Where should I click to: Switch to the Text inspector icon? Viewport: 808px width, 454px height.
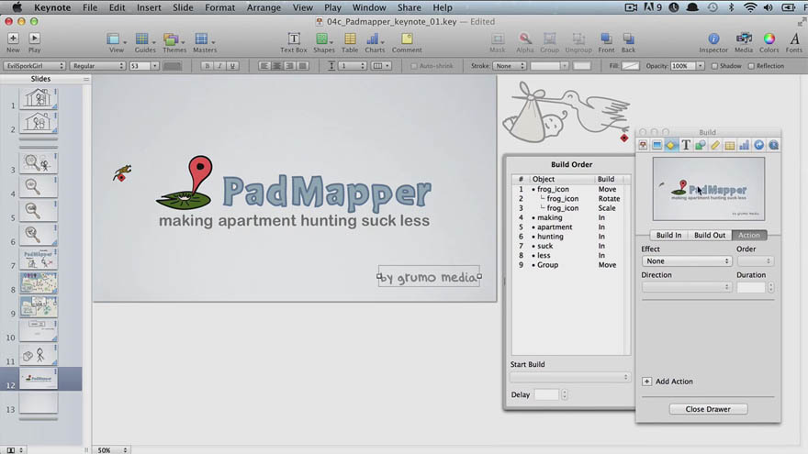686,146
